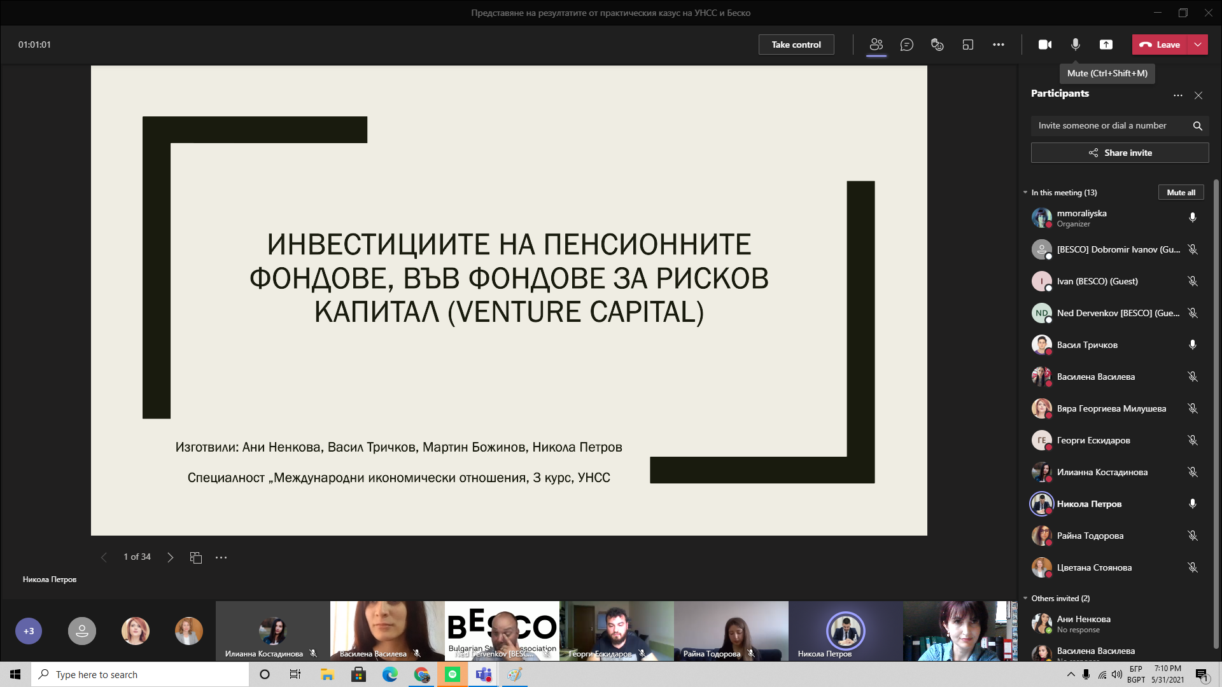Click Илианна Костадинова muted microphone icon

click(x=1193, y=472)
